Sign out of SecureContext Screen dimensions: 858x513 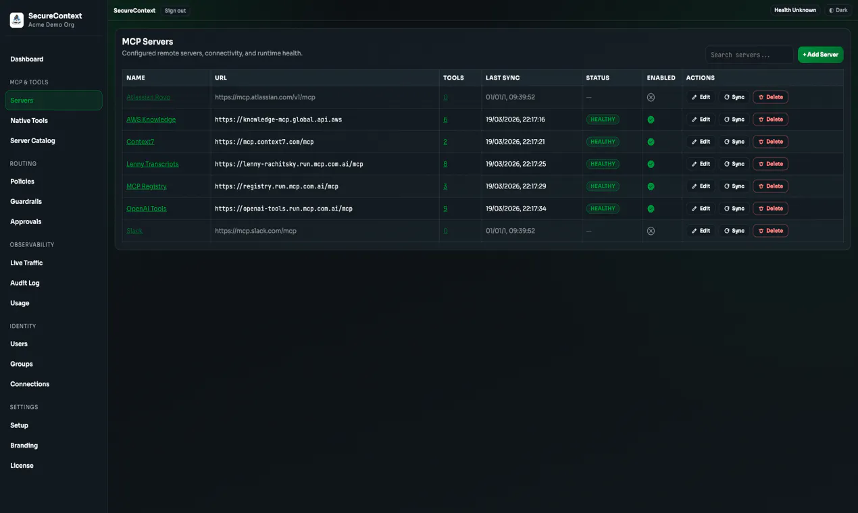click(176, 11)
